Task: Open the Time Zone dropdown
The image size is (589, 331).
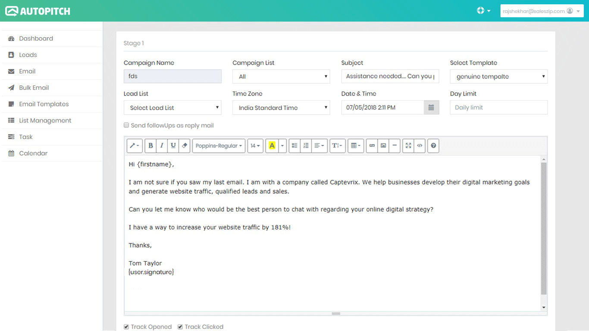Action: [x=281, y=108]
